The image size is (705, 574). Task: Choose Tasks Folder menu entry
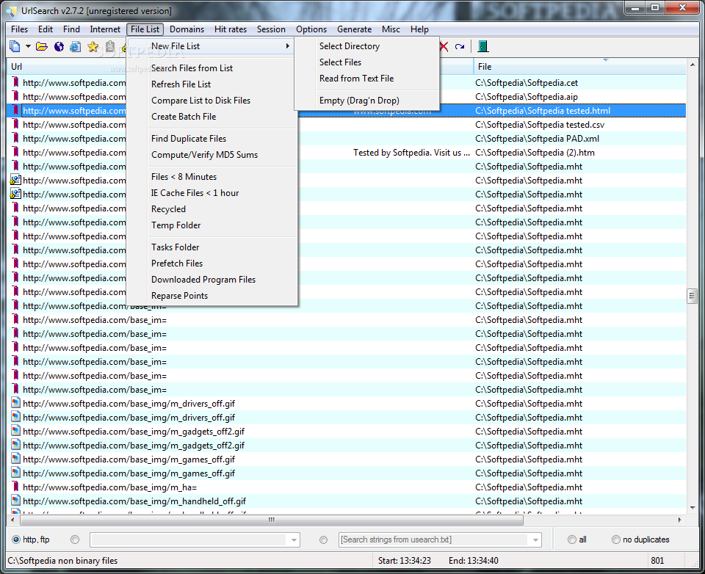[211, 247]
